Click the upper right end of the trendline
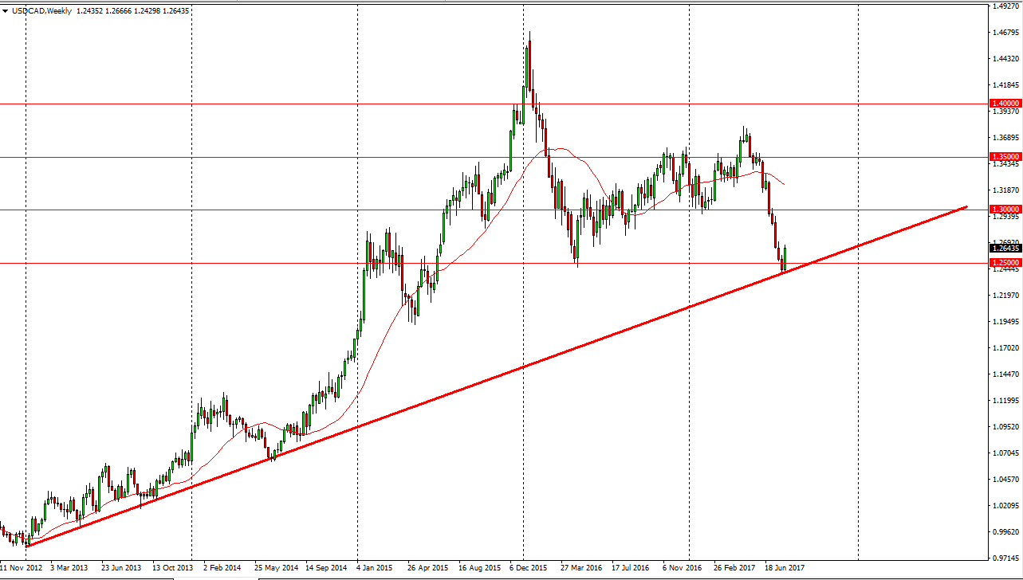This screenshot has height=580, width=1023. [966, 207]
